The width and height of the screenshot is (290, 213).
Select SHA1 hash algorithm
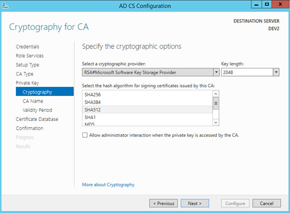[90, 117]
